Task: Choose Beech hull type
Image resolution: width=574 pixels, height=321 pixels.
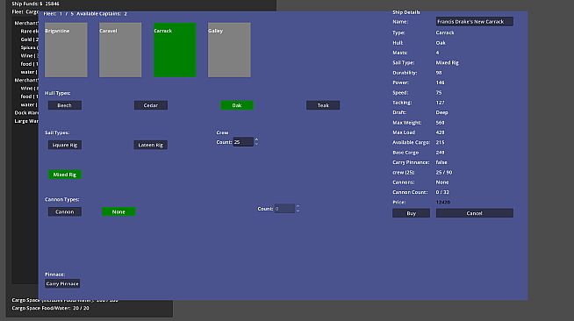Action: (65, 105)
